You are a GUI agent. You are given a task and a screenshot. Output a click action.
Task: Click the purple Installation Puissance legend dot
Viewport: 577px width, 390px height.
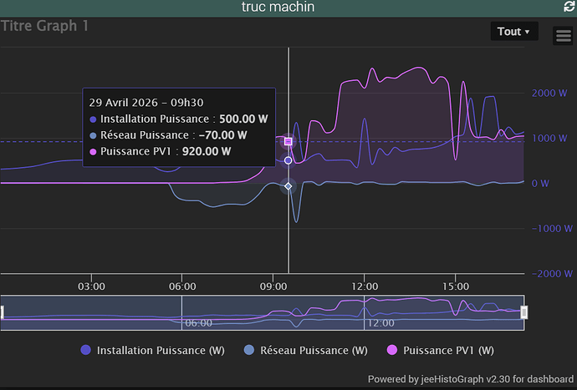[x=86, y=350]
